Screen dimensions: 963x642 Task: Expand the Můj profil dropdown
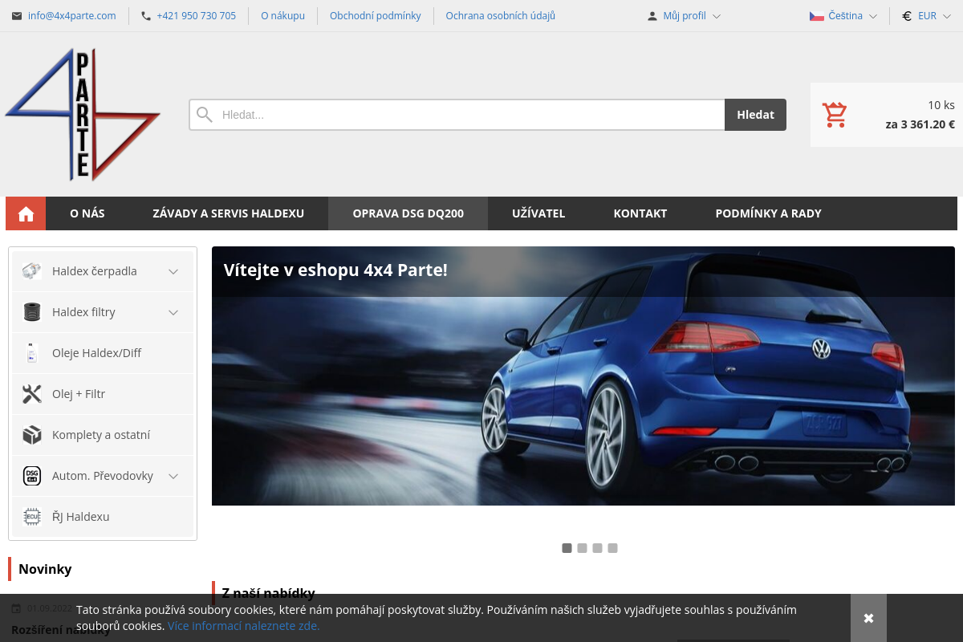[683, 15]
